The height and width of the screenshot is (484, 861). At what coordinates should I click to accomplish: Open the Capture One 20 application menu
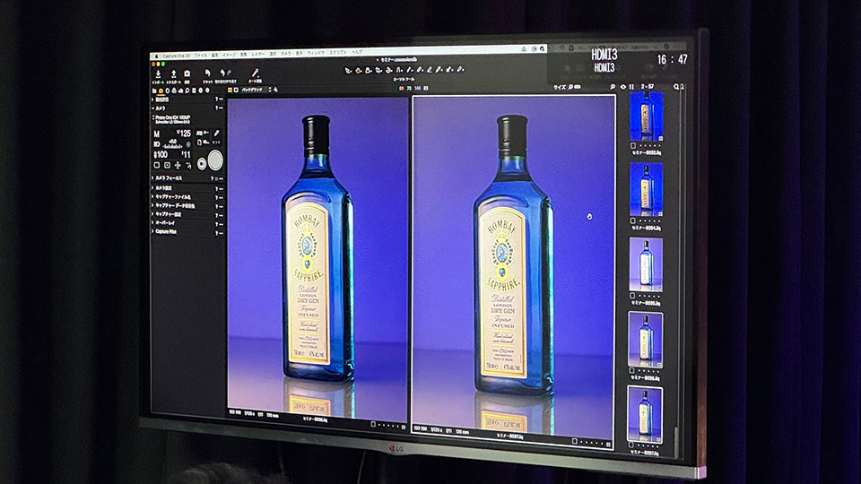pos(176,56)
